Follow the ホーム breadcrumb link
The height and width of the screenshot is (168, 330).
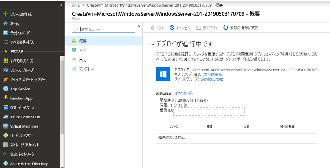coord(76,5)
